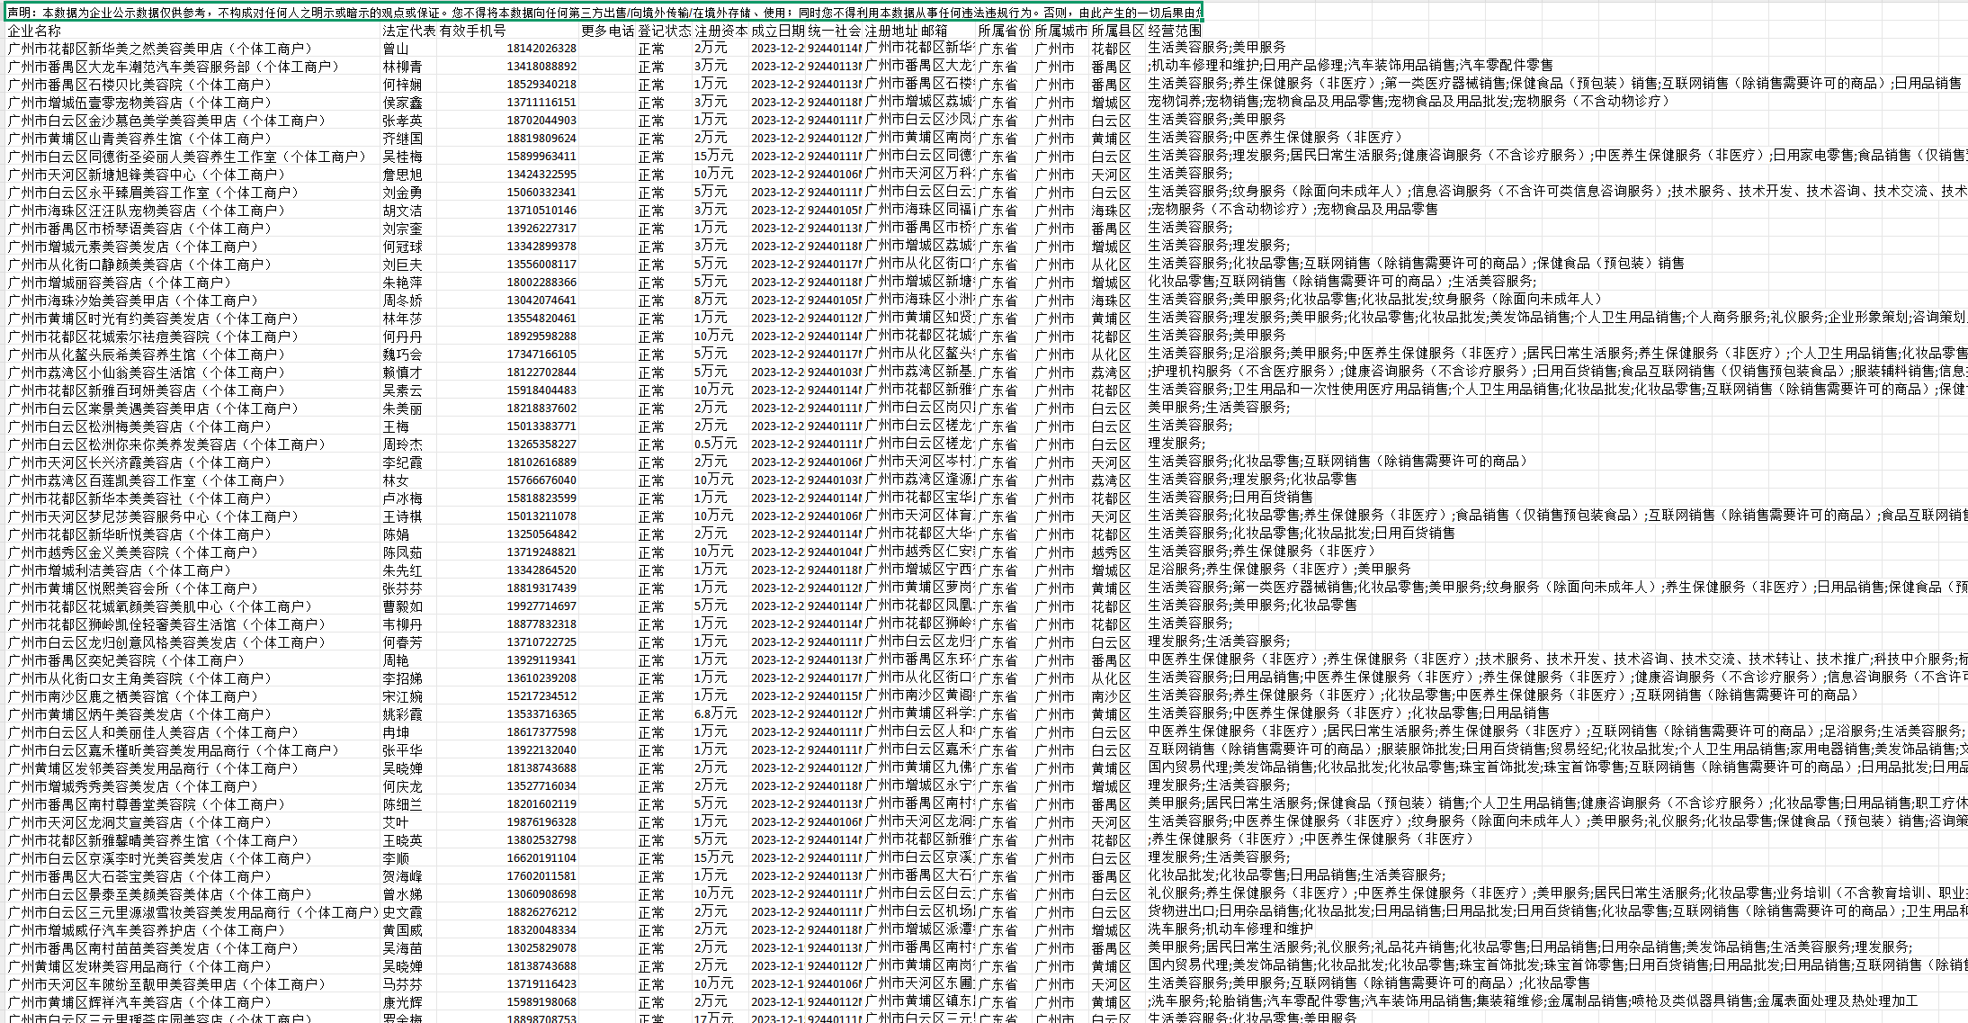Select the 登记状态 header cell
This screenshot has width=1968, height=1023.
pyautogui.click(x=664, y=31)
